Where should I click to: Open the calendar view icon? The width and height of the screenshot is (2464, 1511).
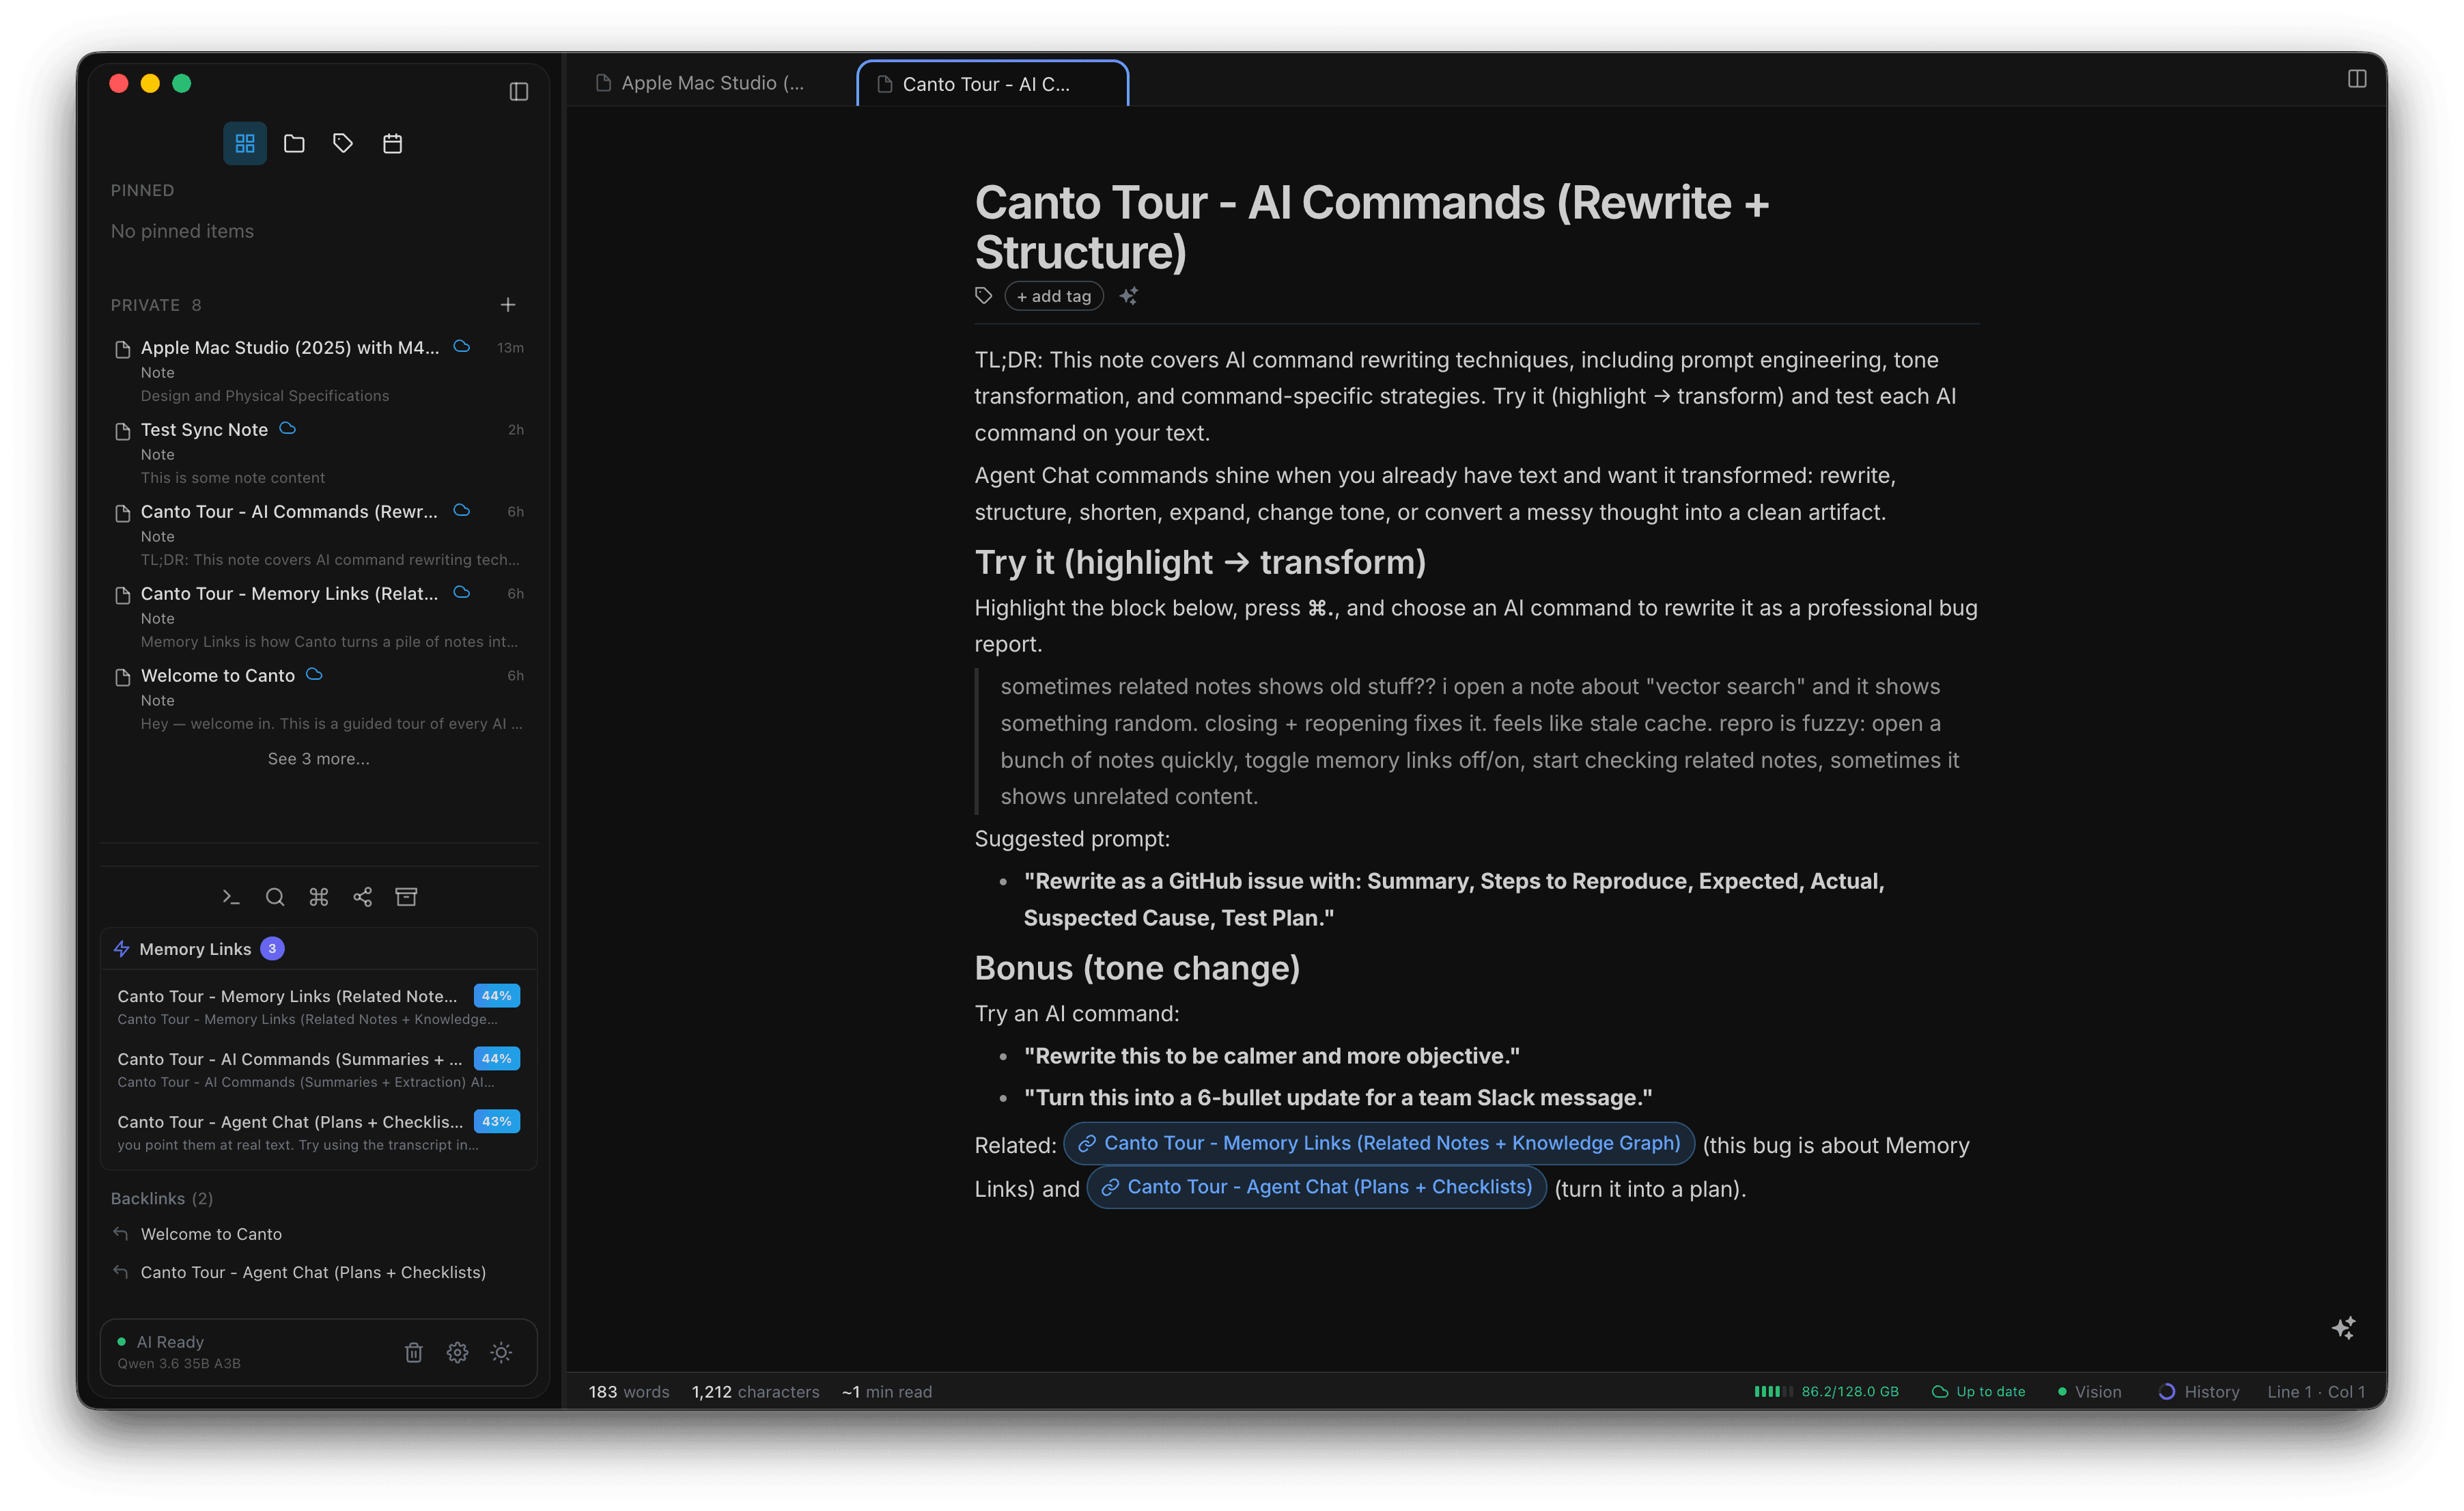(392, 143)
